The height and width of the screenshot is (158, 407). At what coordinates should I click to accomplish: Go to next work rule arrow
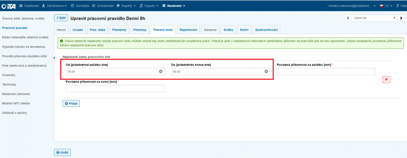401,18
